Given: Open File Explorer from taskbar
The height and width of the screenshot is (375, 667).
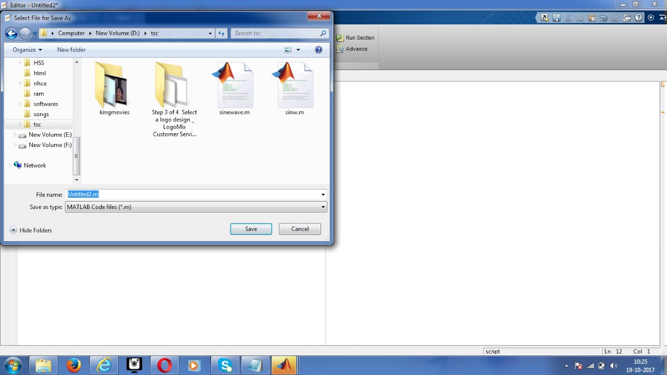Looking at the screenshot, I should [x=43, y=366].
